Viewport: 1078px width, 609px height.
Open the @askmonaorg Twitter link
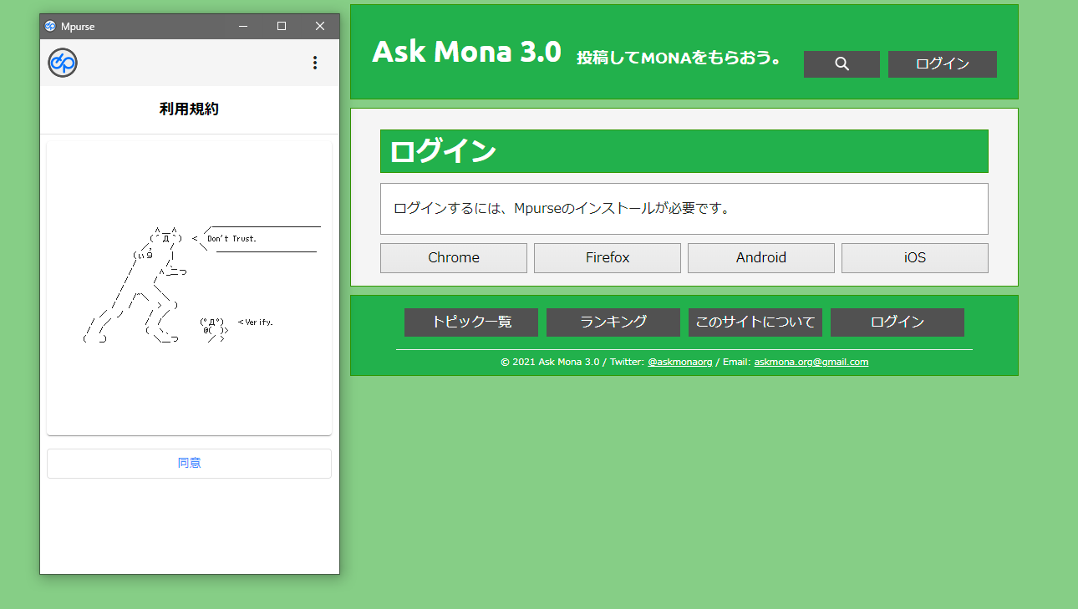[x=680, y=363]
